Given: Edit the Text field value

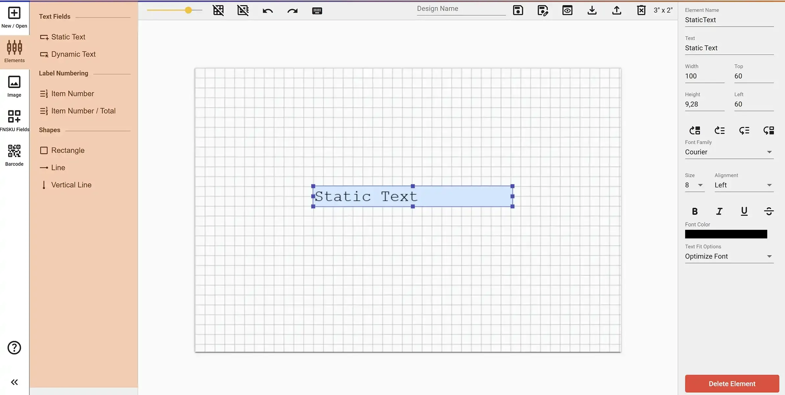Looking at the screenshot, I should click(x=729, y=48).
